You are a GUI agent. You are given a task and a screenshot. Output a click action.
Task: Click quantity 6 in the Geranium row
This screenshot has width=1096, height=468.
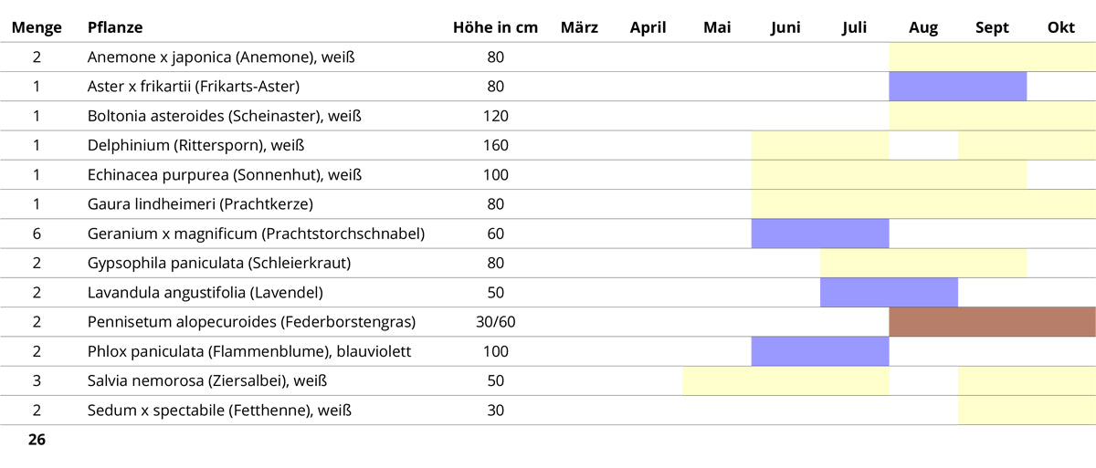click(x=37, y=234)
